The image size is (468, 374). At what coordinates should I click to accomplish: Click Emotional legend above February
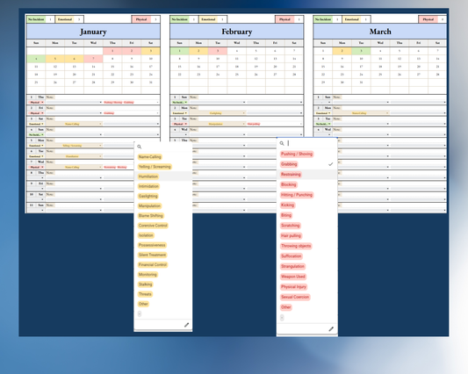tap(208, 19)
